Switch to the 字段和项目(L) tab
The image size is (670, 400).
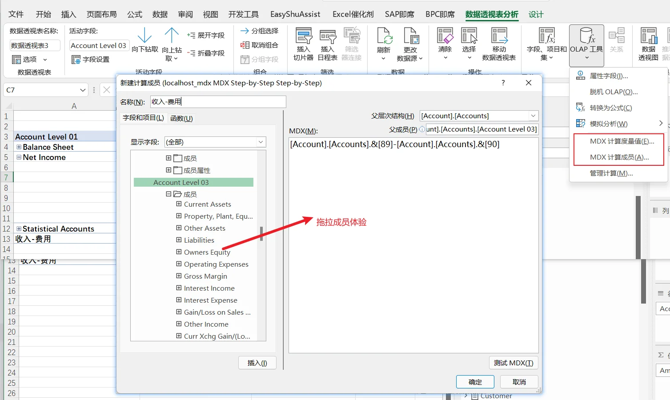[x=143, y=118]
